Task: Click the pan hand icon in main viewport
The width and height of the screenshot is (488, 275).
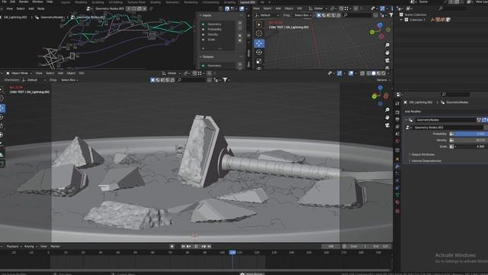Action: [387, 117]
